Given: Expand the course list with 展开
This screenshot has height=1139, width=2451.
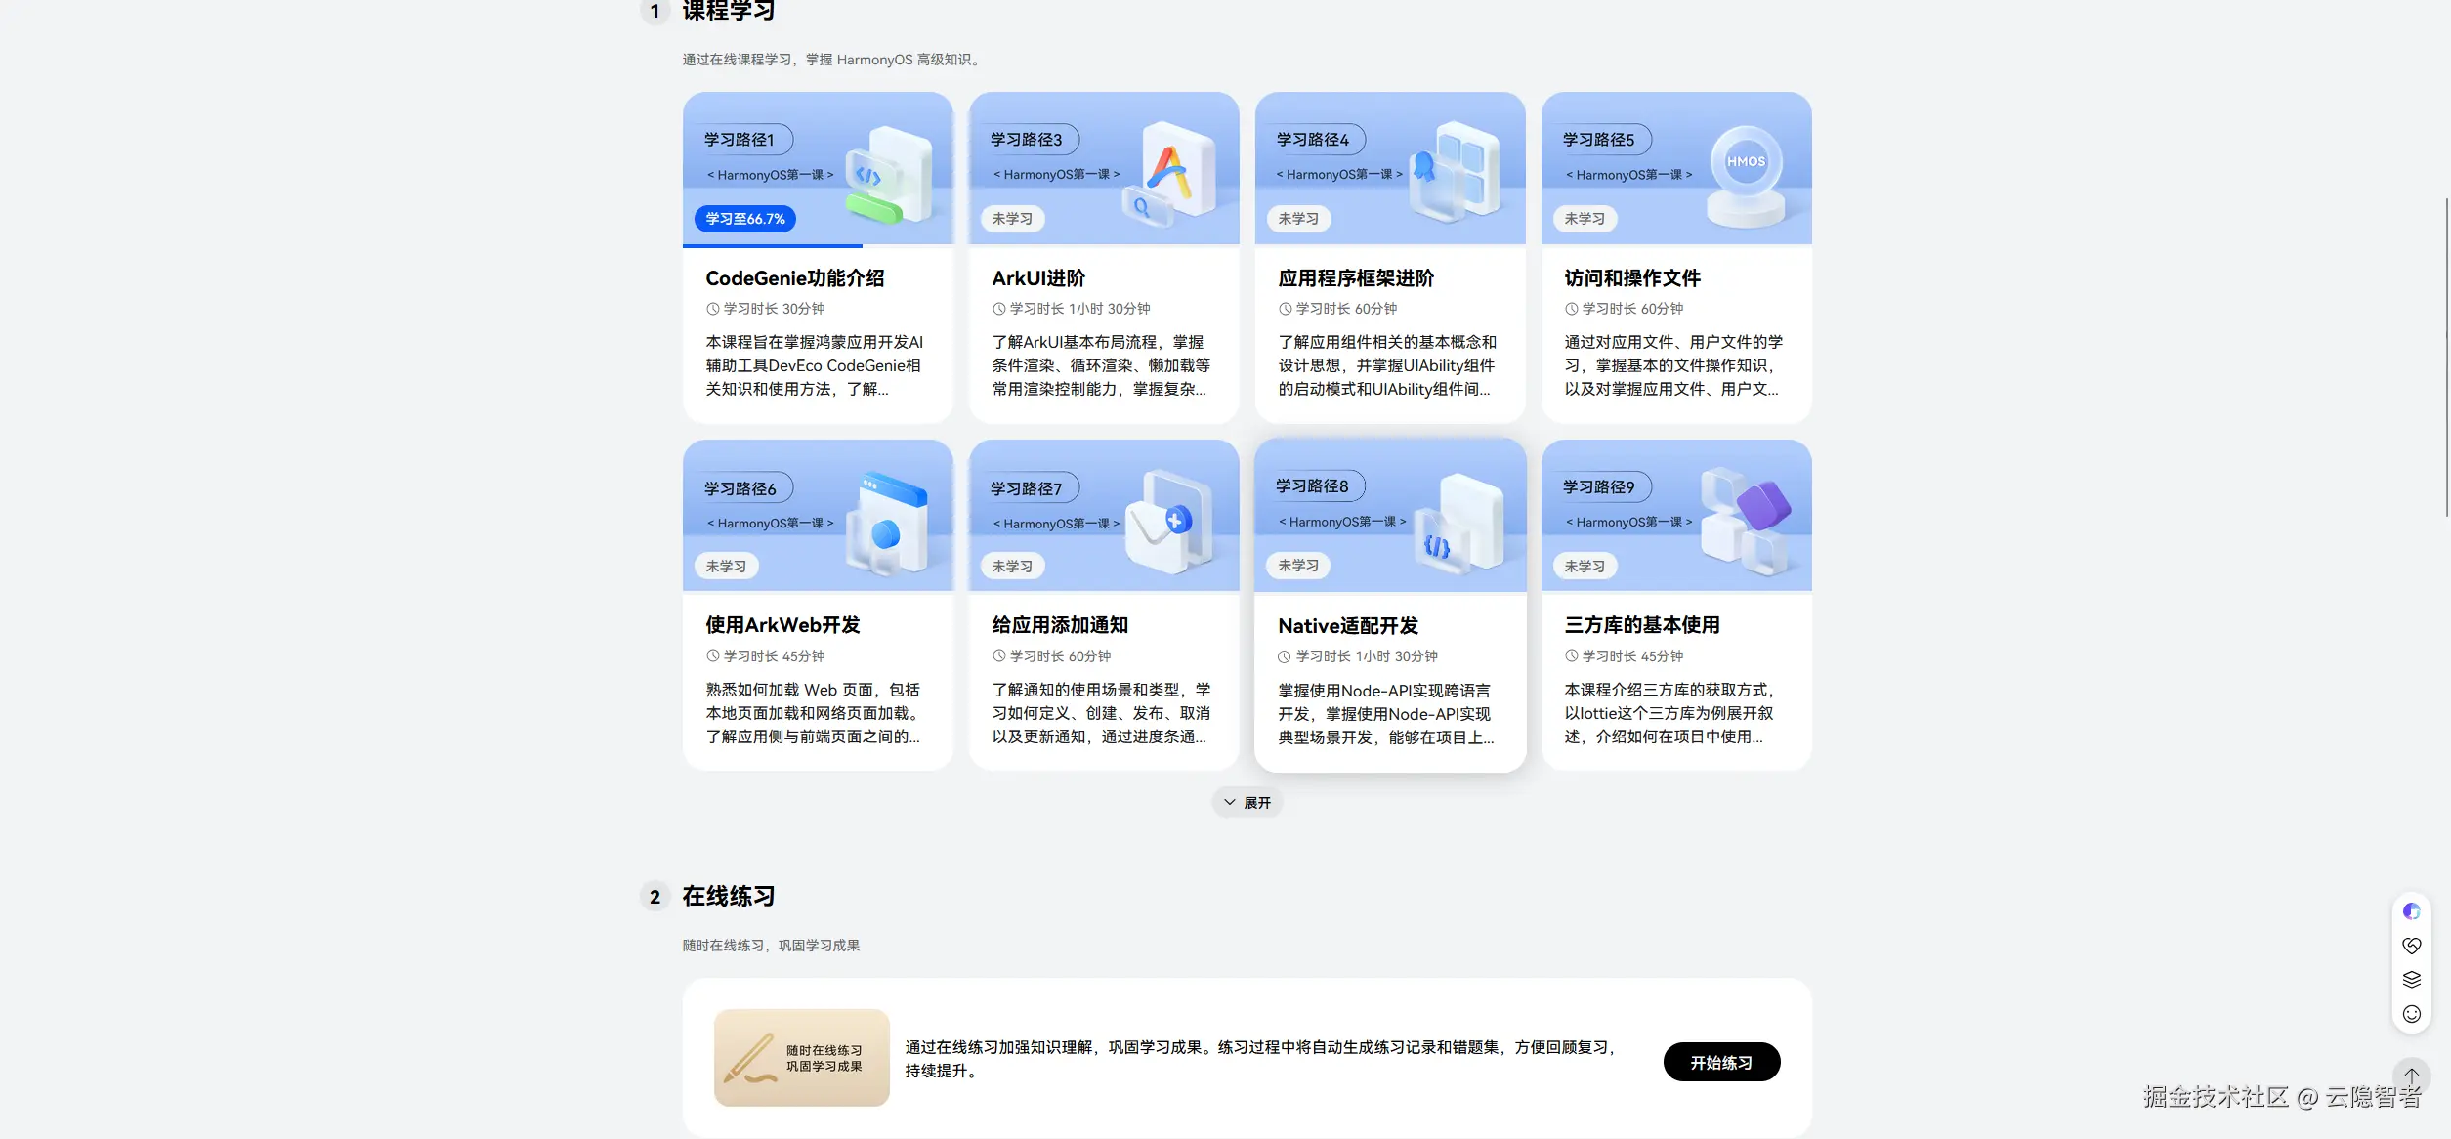Looking at the screenshot, I should [x=1247, y=802].
